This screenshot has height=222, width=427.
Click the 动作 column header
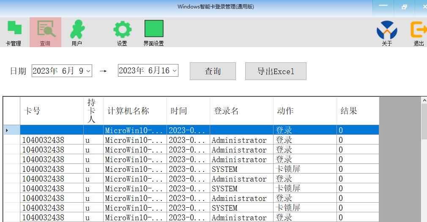click(305, 111)
